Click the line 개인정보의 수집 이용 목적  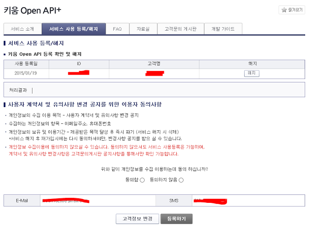coord(73,115)
